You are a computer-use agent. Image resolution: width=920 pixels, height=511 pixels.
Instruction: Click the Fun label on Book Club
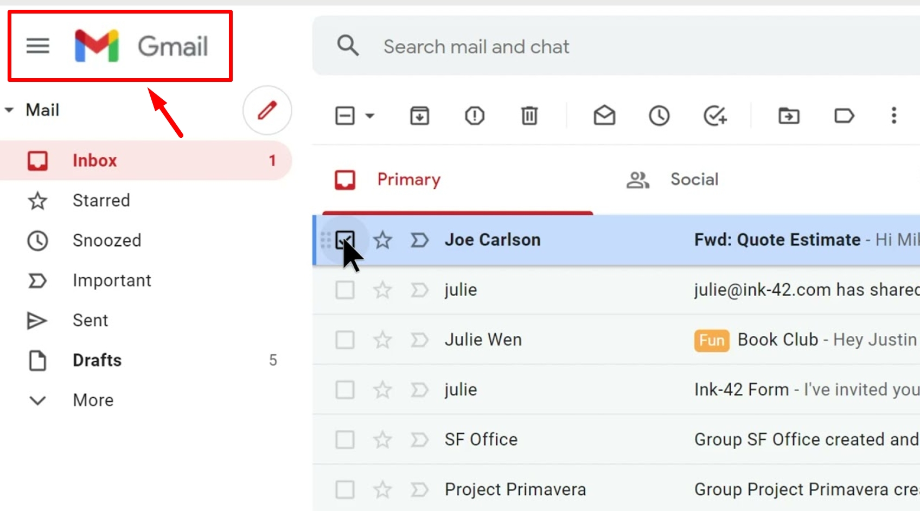click(711, 340)
